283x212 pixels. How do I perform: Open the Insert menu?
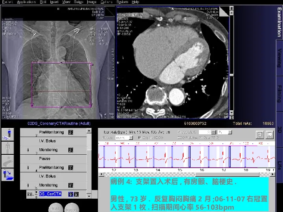tap(54, 2)
